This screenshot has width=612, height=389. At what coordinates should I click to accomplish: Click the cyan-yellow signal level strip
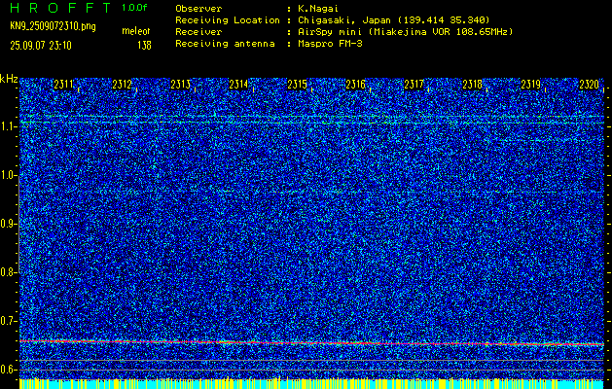pos(311,383)
